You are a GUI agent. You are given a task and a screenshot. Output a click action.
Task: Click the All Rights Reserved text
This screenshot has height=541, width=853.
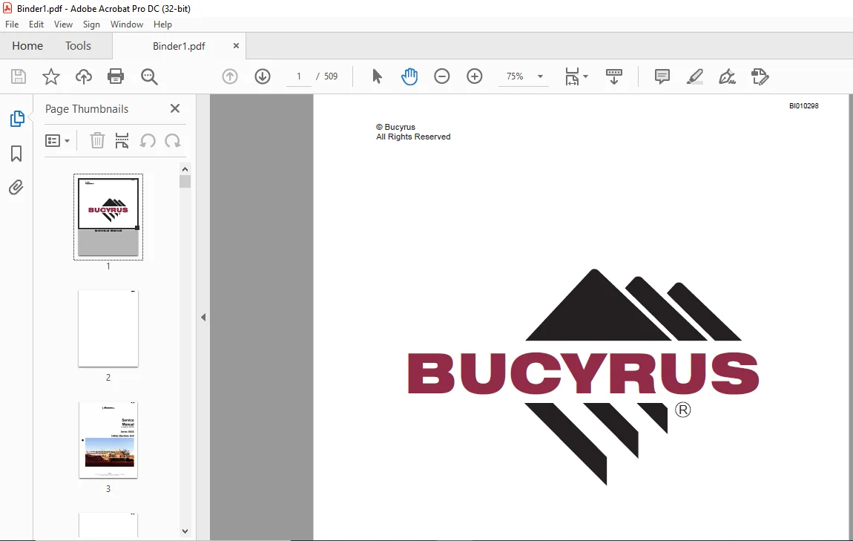click(x=413, y=137)
